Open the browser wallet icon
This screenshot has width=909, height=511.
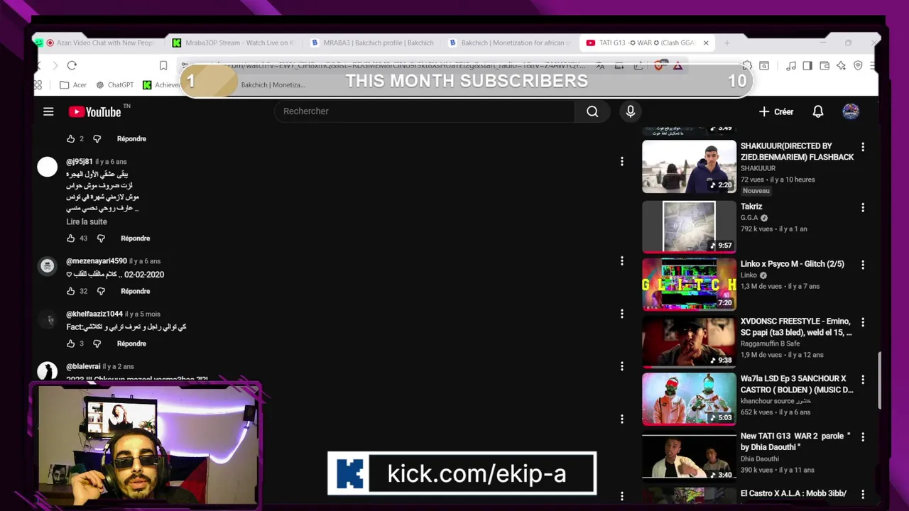tap(824, 65)
